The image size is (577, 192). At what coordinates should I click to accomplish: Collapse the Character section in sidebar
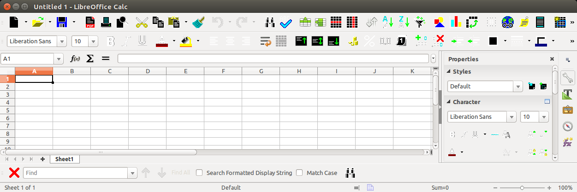(447, 102)
